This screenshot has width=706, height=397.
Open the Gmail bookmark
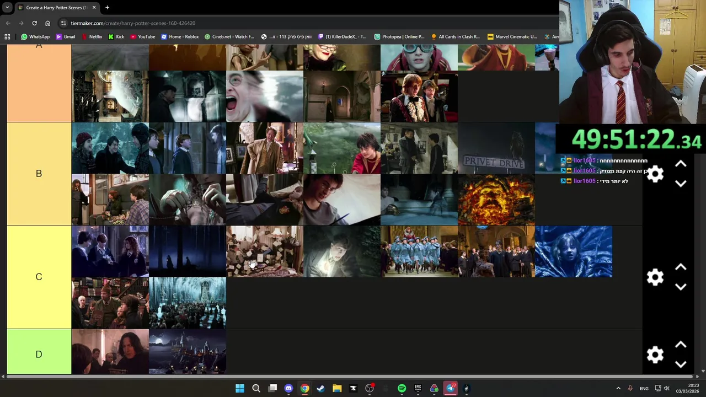(65, 37)
